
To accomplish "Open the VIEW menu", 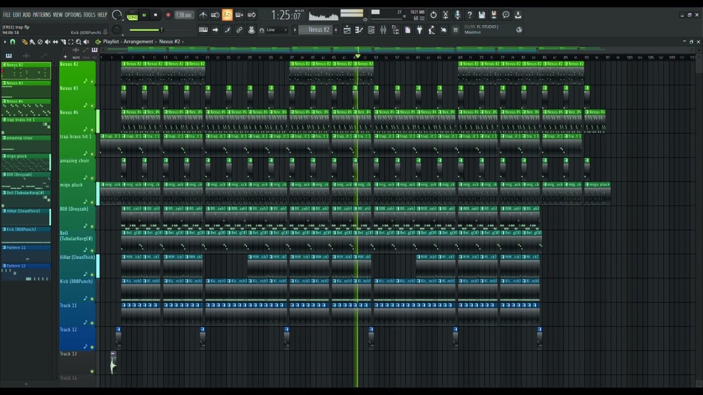I will click(58, 15).
